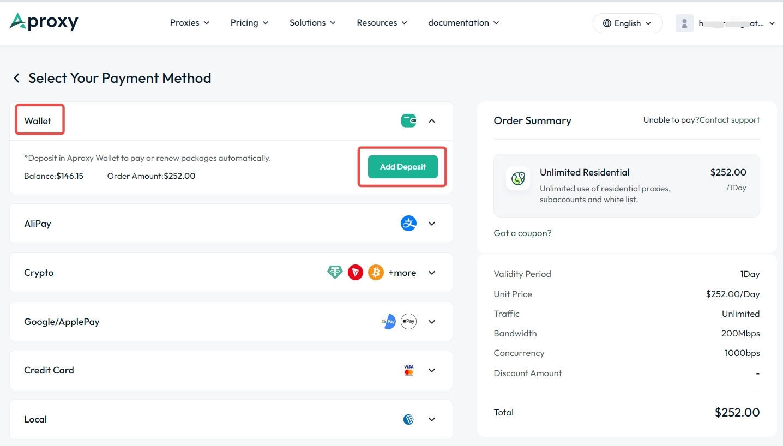Screen dimensions: 783x446
Task: Open the Solutions menu
Action: 312,22
